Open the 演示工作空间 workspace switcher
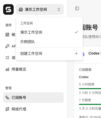 [x=40, y=9]
